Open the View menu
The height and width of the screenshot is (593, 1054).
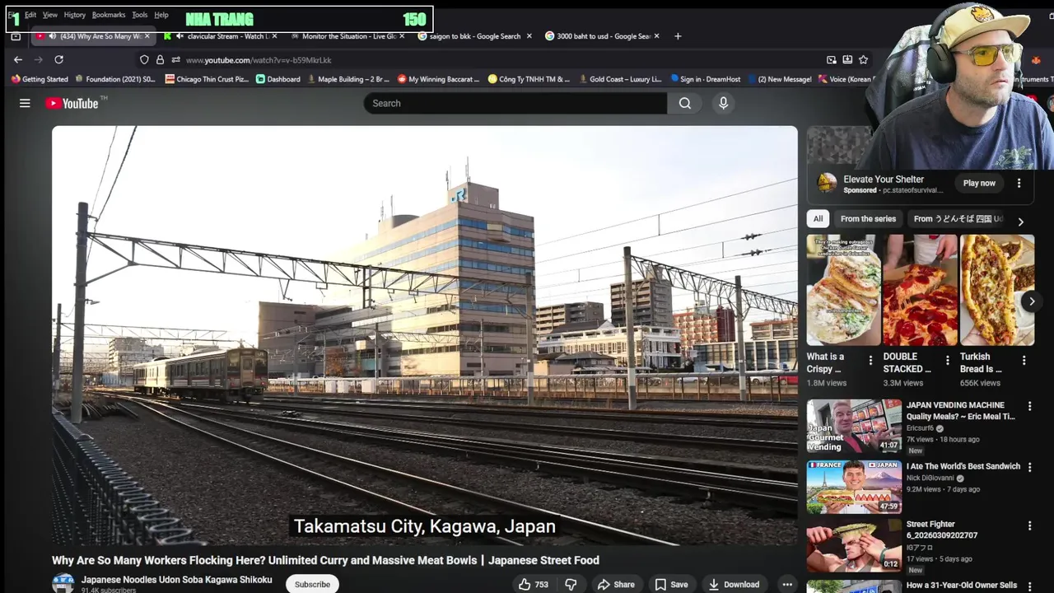(50, 15)
